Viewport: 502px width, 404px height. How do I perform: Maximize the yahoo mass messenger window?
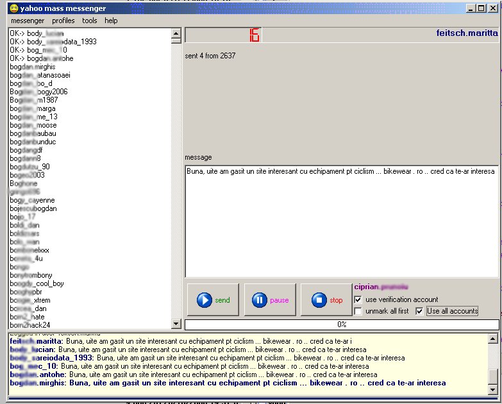tap(481, 8)
